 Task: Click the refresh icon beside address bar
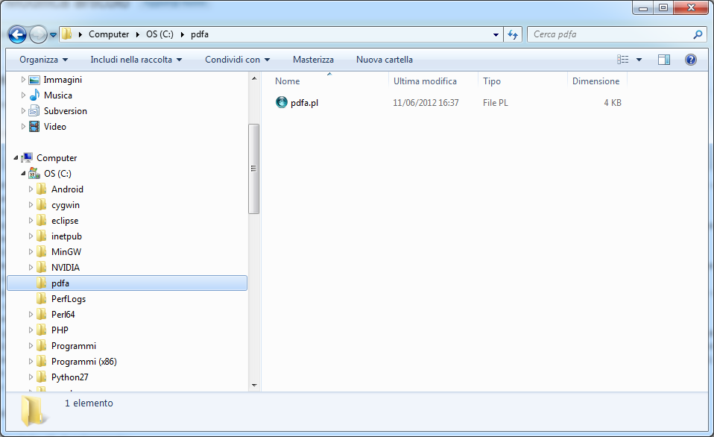pos(513,34)
